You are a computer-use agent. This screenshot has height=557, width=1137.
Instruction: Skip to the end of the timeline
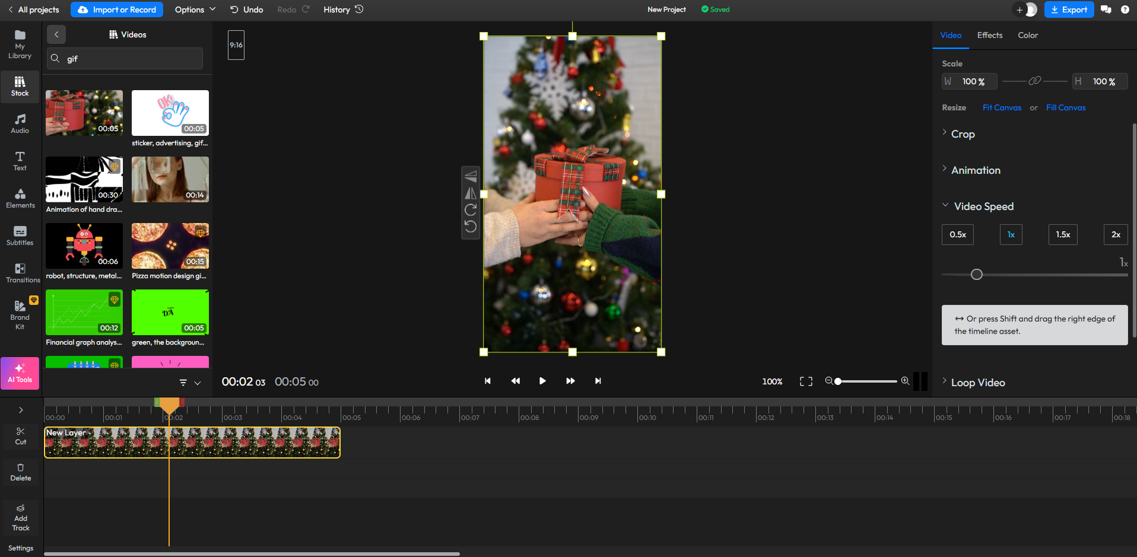coord(598,381)
